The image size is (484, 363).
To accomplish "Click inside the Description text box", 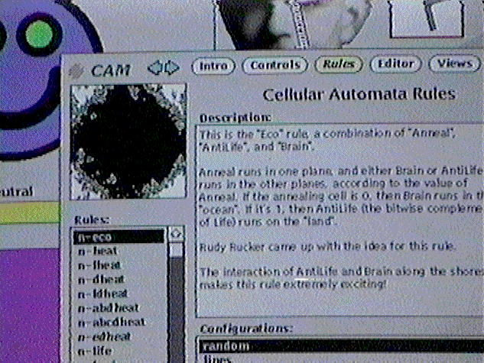I will pyautogui.click(x=339, y=221).
